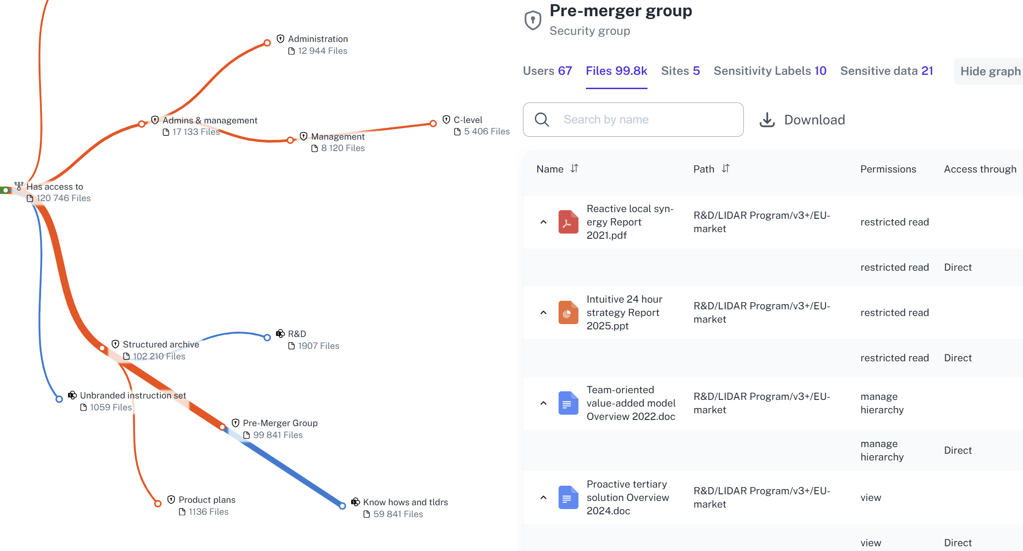The image size is (1023, 551).
Task: Click the Pre-merger group shield icon in header
Action: pyautogui.click(x=532, y=20)
